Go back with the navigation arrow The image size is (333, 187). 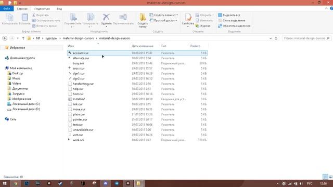[x=5, y=38]
